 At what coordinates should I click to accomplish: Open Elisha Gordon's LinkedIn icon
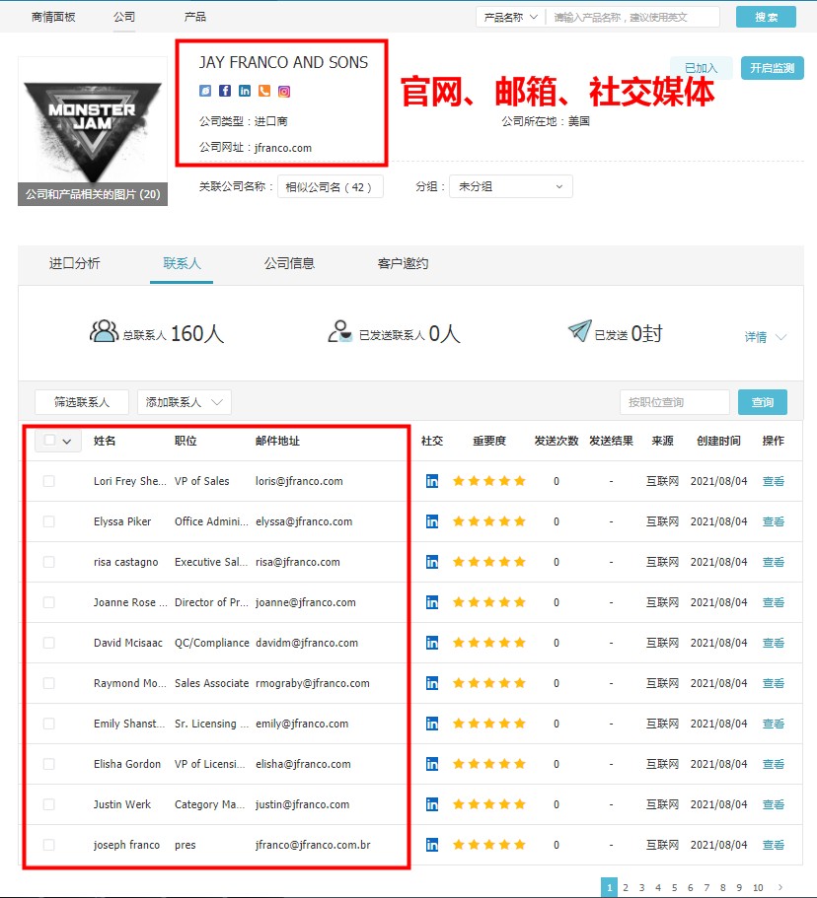pos(432,763)
